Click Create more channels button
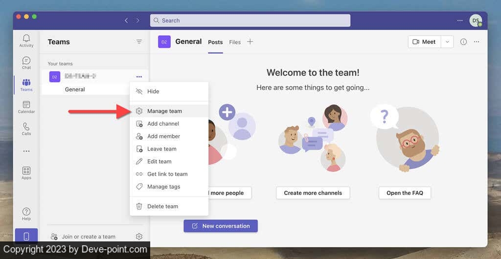Image resolution: width=501 pixels, height=259 pixels. tap(313, 193)
